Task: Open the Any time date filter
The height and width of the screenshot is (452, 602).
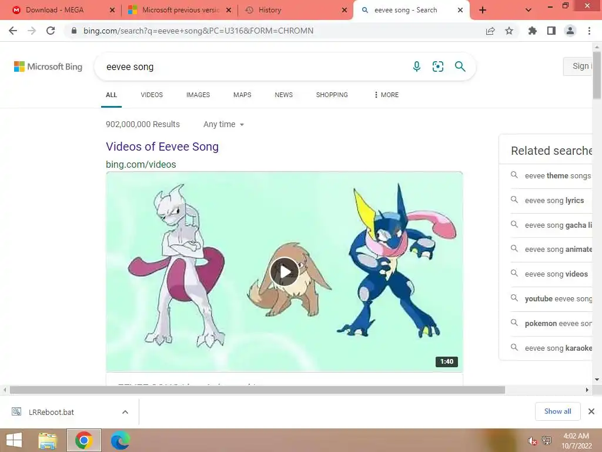Action: coord(224,124)
